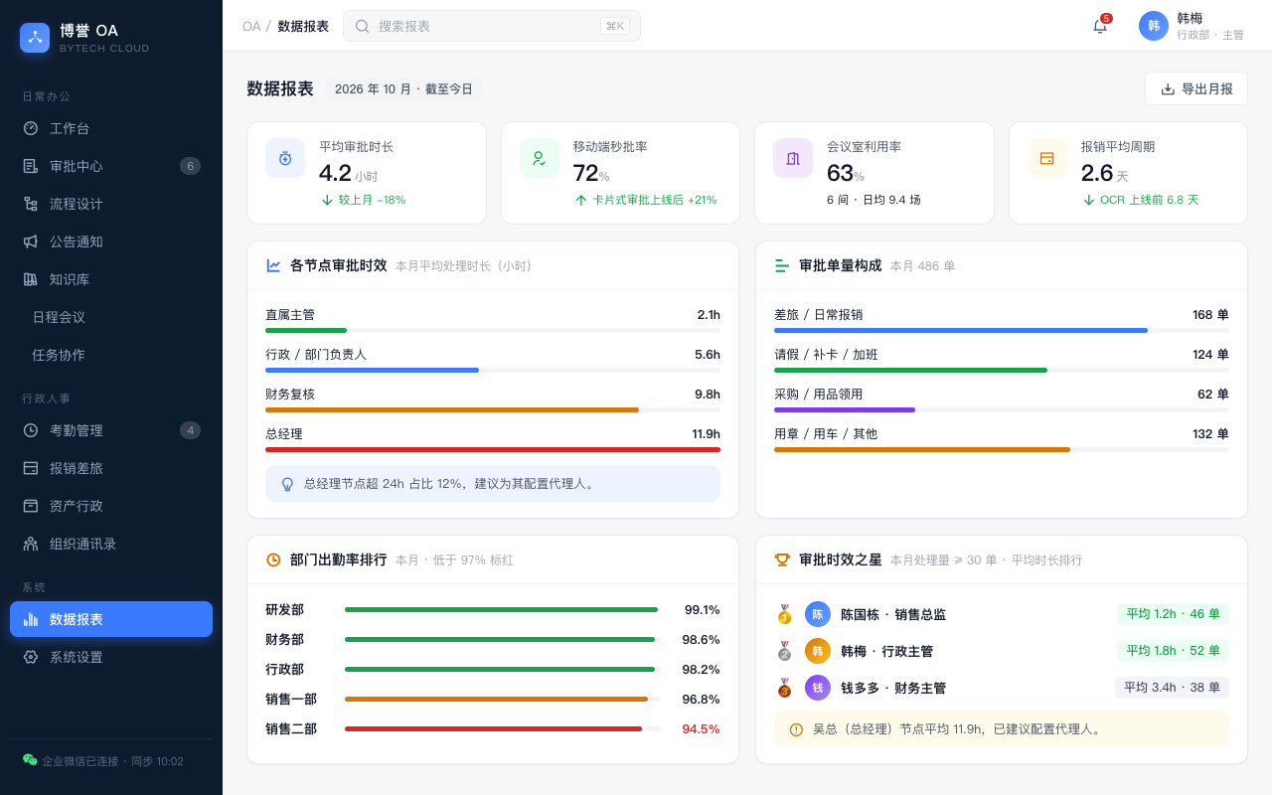This screenshot has height=795, width=1272.
Task: Select 公告通知 in the sidebar
Action: (x=111, y=241)
